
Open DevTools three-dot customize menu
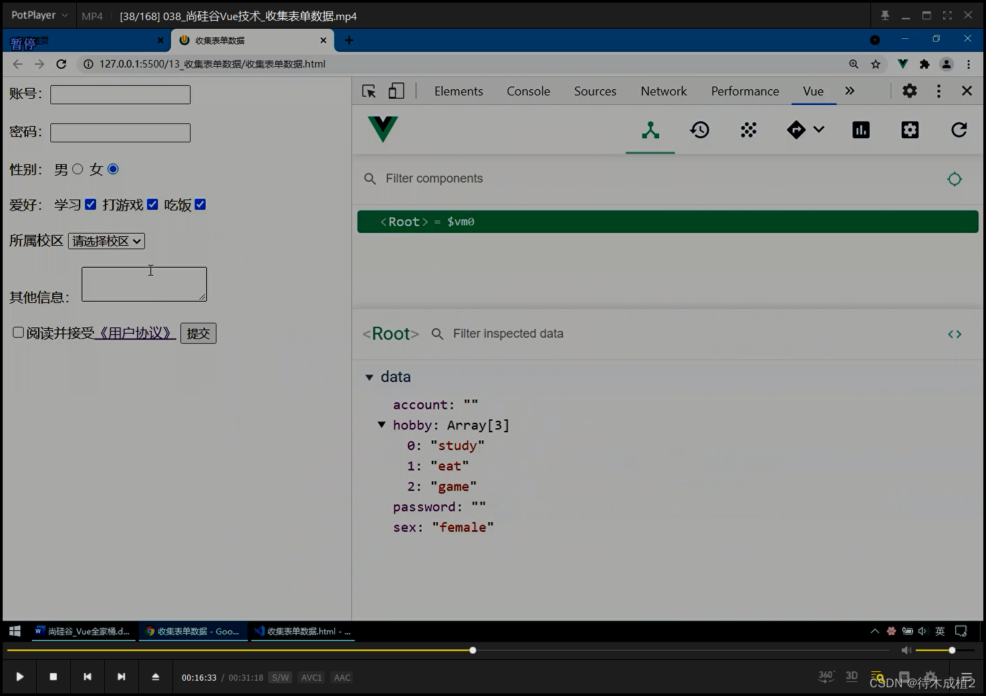click(939, 91)
